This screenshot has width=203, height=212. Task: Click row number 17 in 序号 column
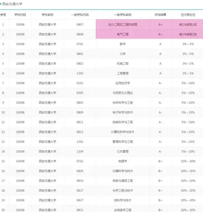point(3,181)
